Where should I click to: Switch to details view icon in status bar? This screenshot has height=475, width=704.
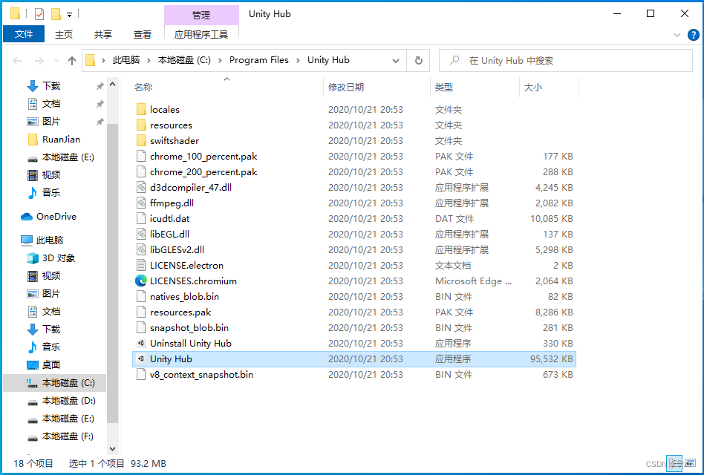[674, 463]
